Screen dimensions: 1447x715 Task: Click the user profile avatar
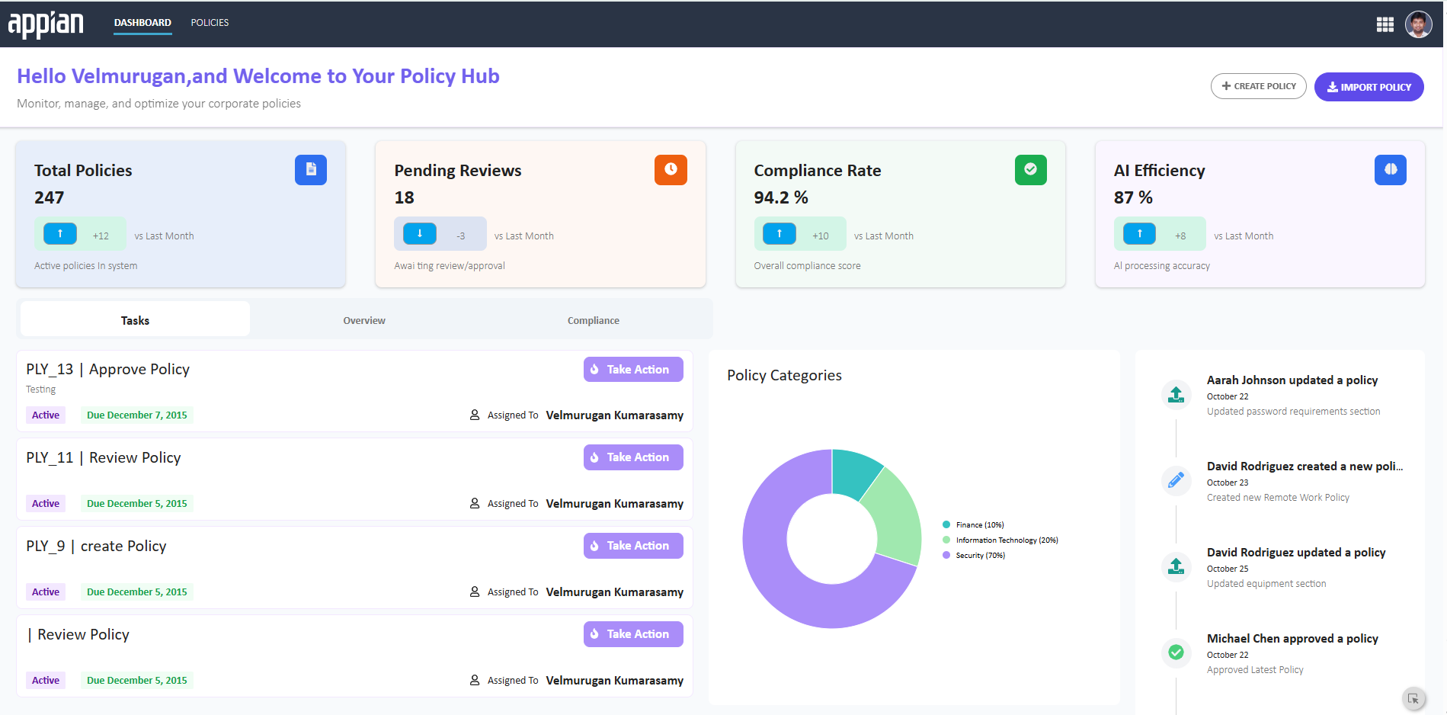[1418, 24]
